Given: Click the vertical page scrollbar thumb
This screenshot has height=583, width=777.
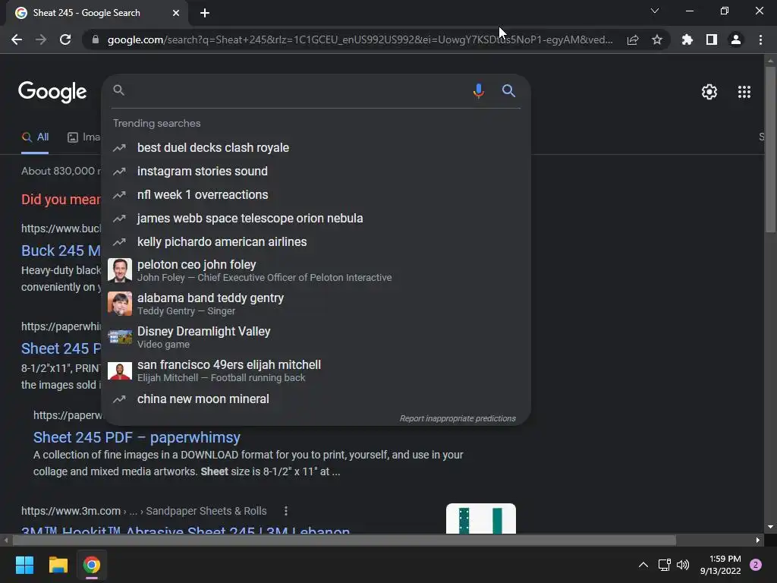Looking at the screenshot, I should coord(770,149).
